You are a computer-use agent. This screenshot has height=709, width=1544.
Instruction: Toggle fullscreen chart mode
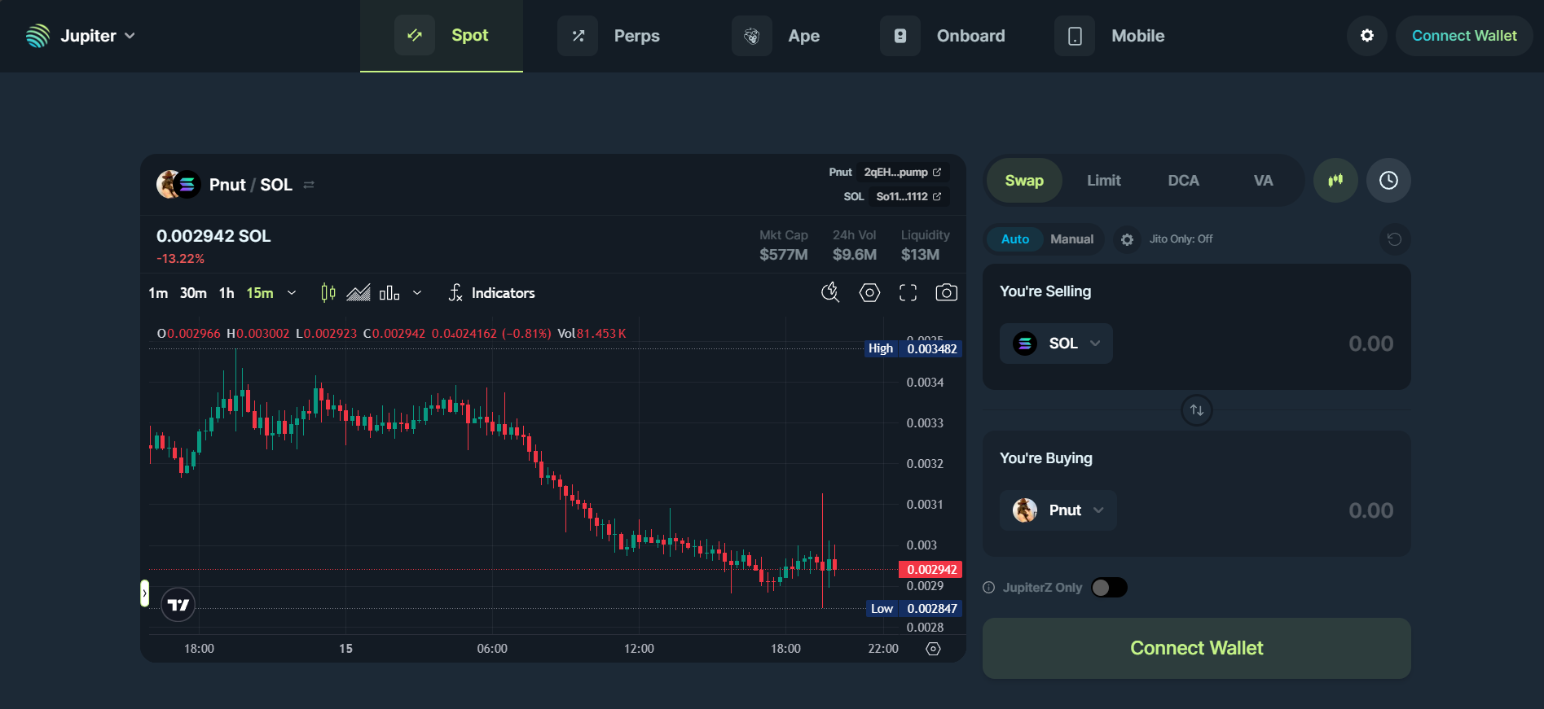pyautogui.click(x=908, y=292)
